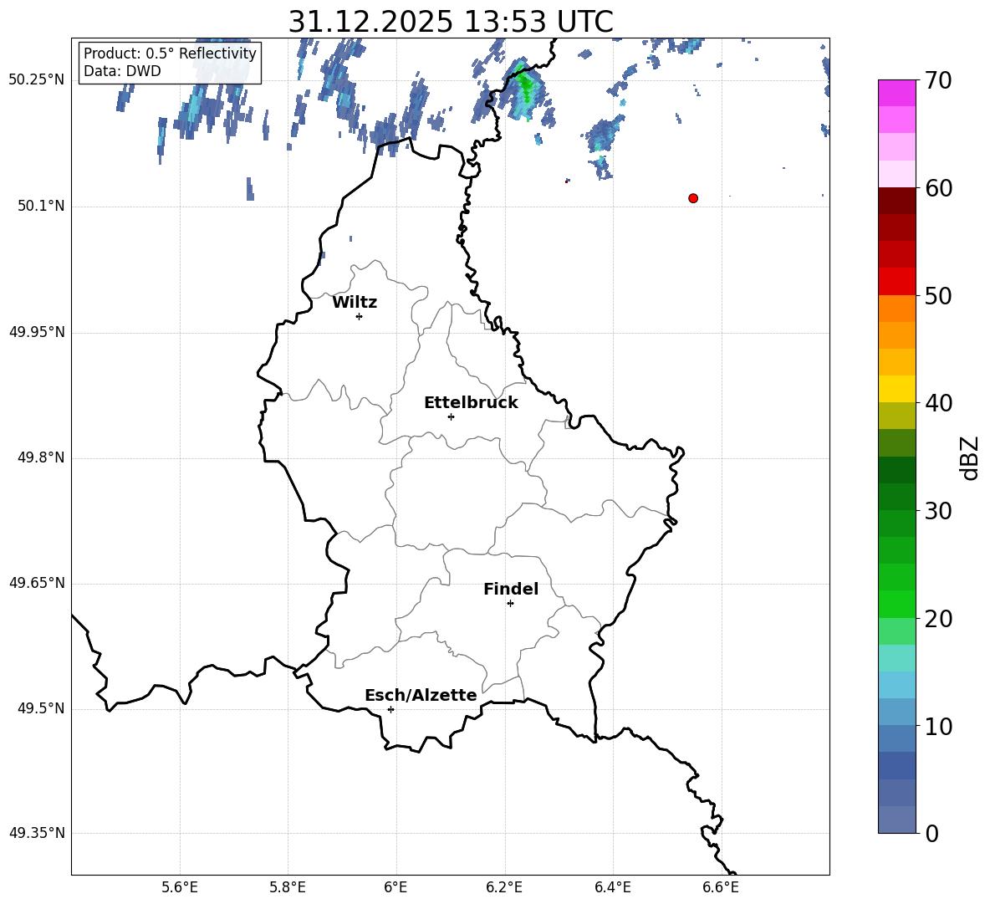Click the Findel station cross marker
Screen dimensions: 990x904
(x=510, y=603)
